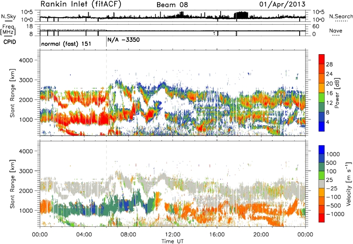Select the 'N/A -3350' CPID entry

tap(124, 40)
